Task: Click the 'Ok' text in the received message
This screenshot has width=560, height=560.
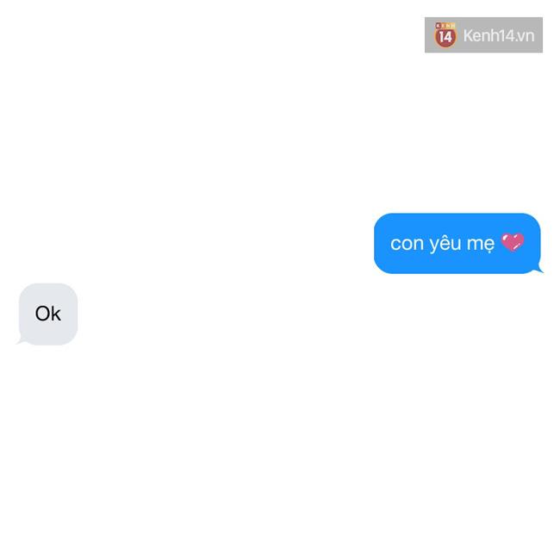Action: pos(48,314)
